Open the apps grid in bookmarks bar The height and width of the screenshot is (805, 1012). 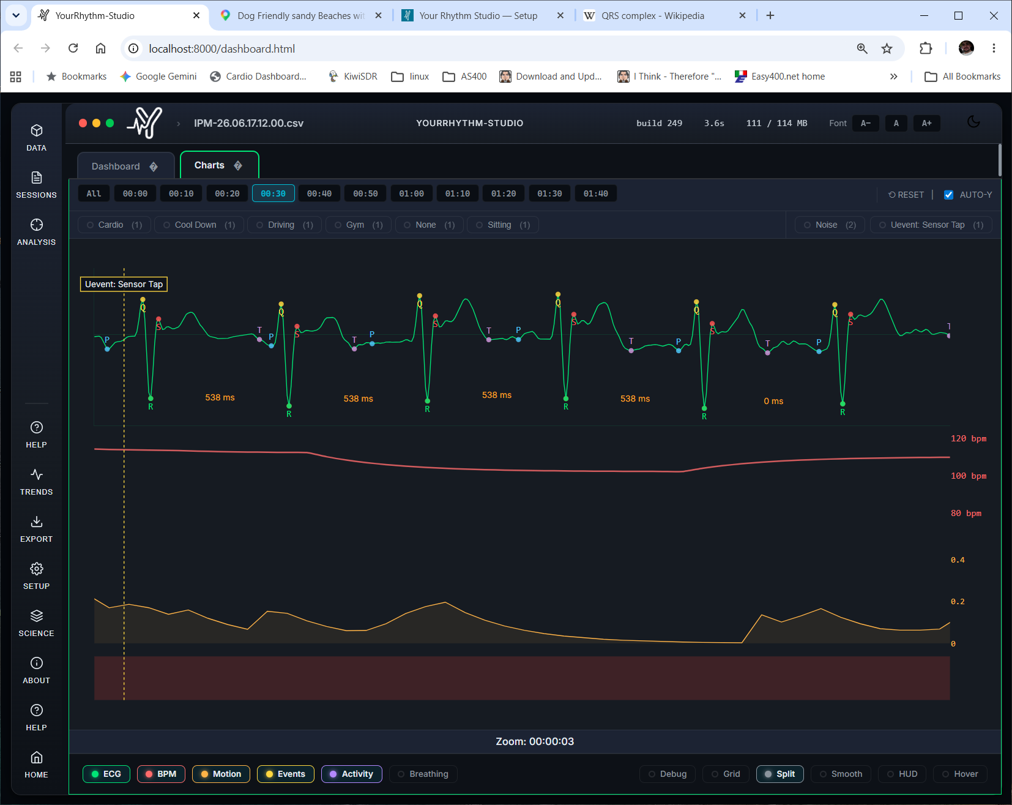point(16,77)
